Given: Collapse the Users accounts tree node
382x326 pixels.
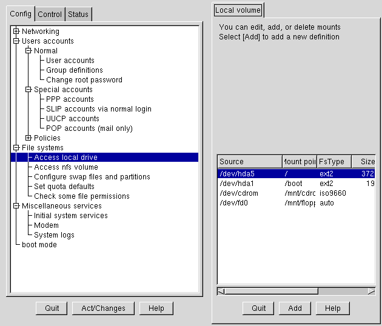Looking at the screenshot, I should point(16,41).
